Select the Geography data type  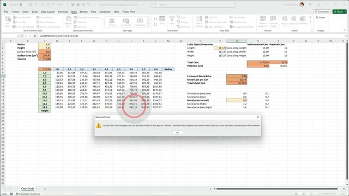tap(140, 22)
